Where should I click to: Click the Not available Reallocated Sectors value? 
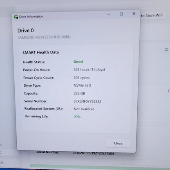pos(84,109)
